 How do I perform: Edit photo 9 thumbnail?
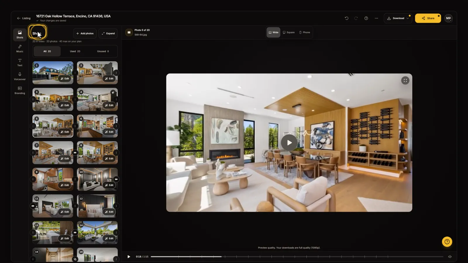coord(65,185)
